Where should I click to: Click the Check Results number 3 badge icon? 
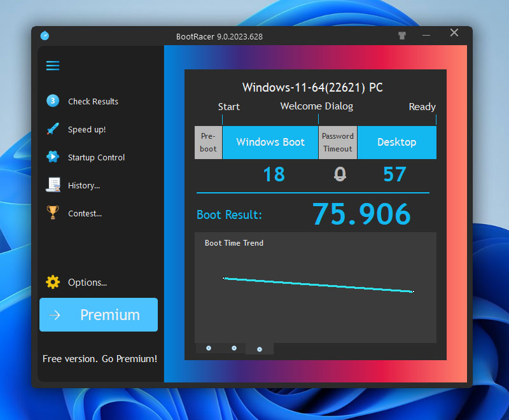coord(53,101)
